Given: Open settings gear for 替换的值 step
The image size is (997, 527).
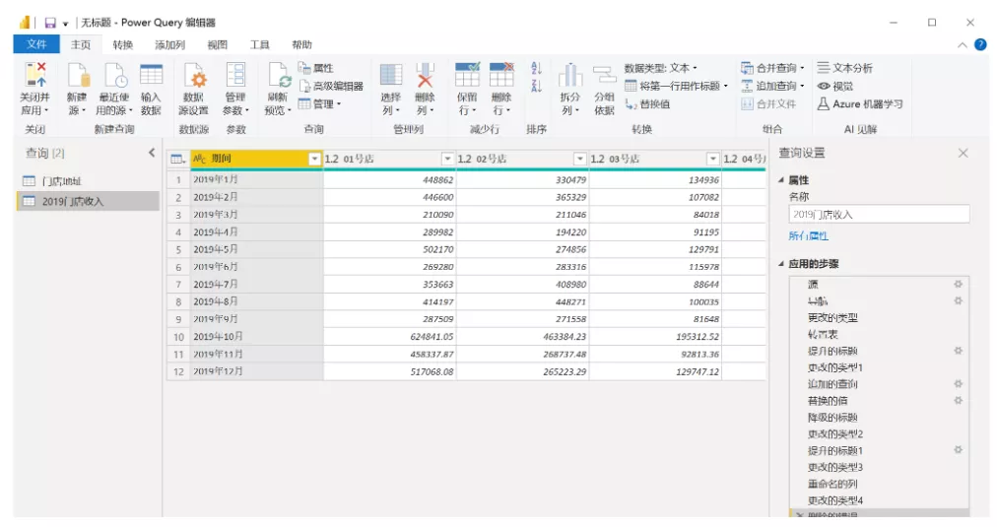Looking at the screenshot, I should [x=958, y=400].
